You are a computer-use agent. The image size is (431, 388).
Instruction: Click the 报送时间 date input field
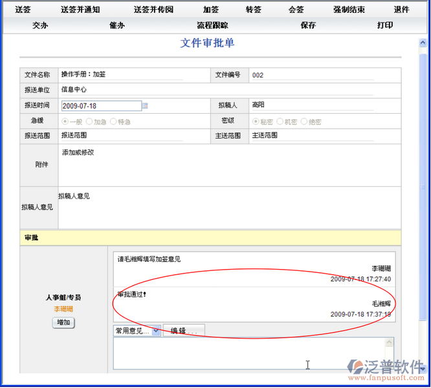(101, 106)
